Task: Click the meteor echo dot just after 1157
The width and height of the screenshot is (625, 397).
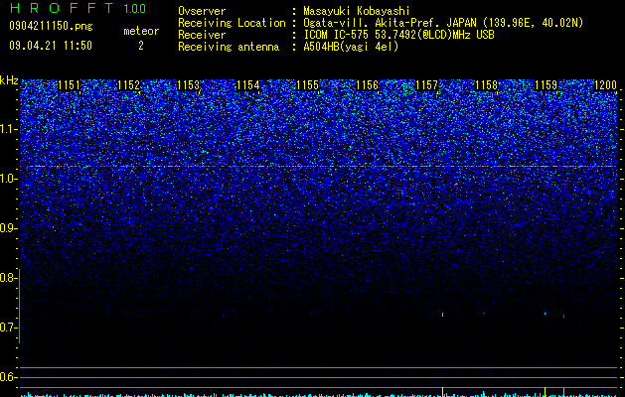Action: (x=443, y=315)
